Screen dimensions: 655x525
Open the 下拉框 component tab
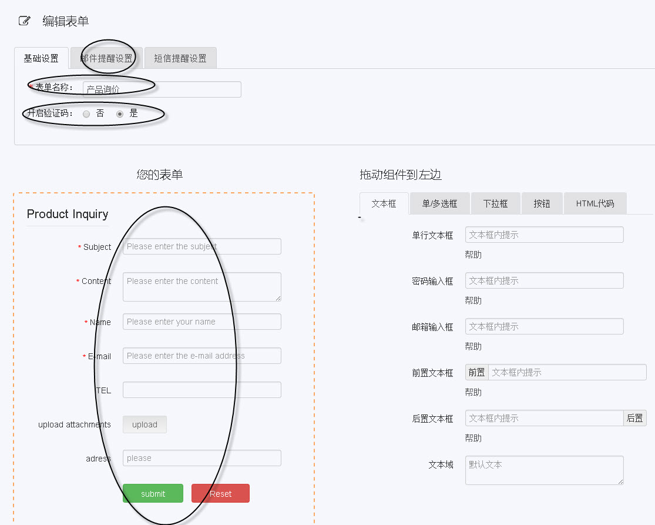tap(495, 203)
